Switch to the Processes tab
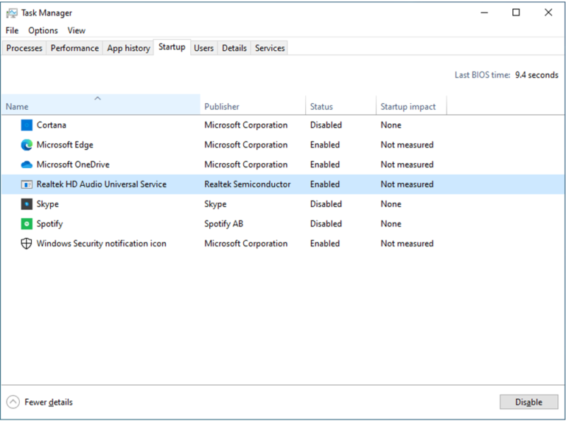 [24, 48]
